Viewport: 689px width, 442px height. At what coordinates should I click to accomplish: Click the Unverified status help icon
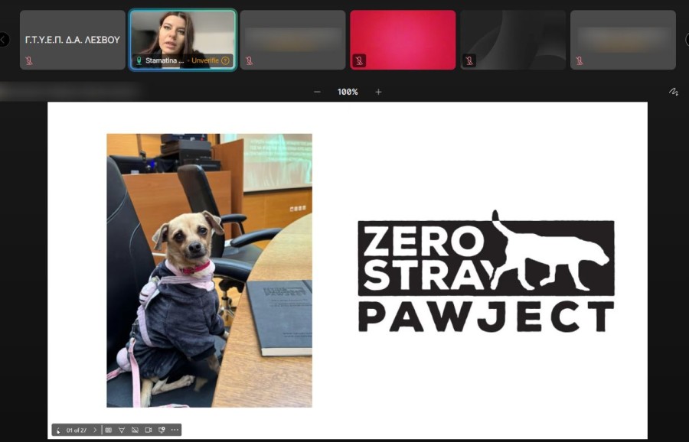[x=225, y=60]
